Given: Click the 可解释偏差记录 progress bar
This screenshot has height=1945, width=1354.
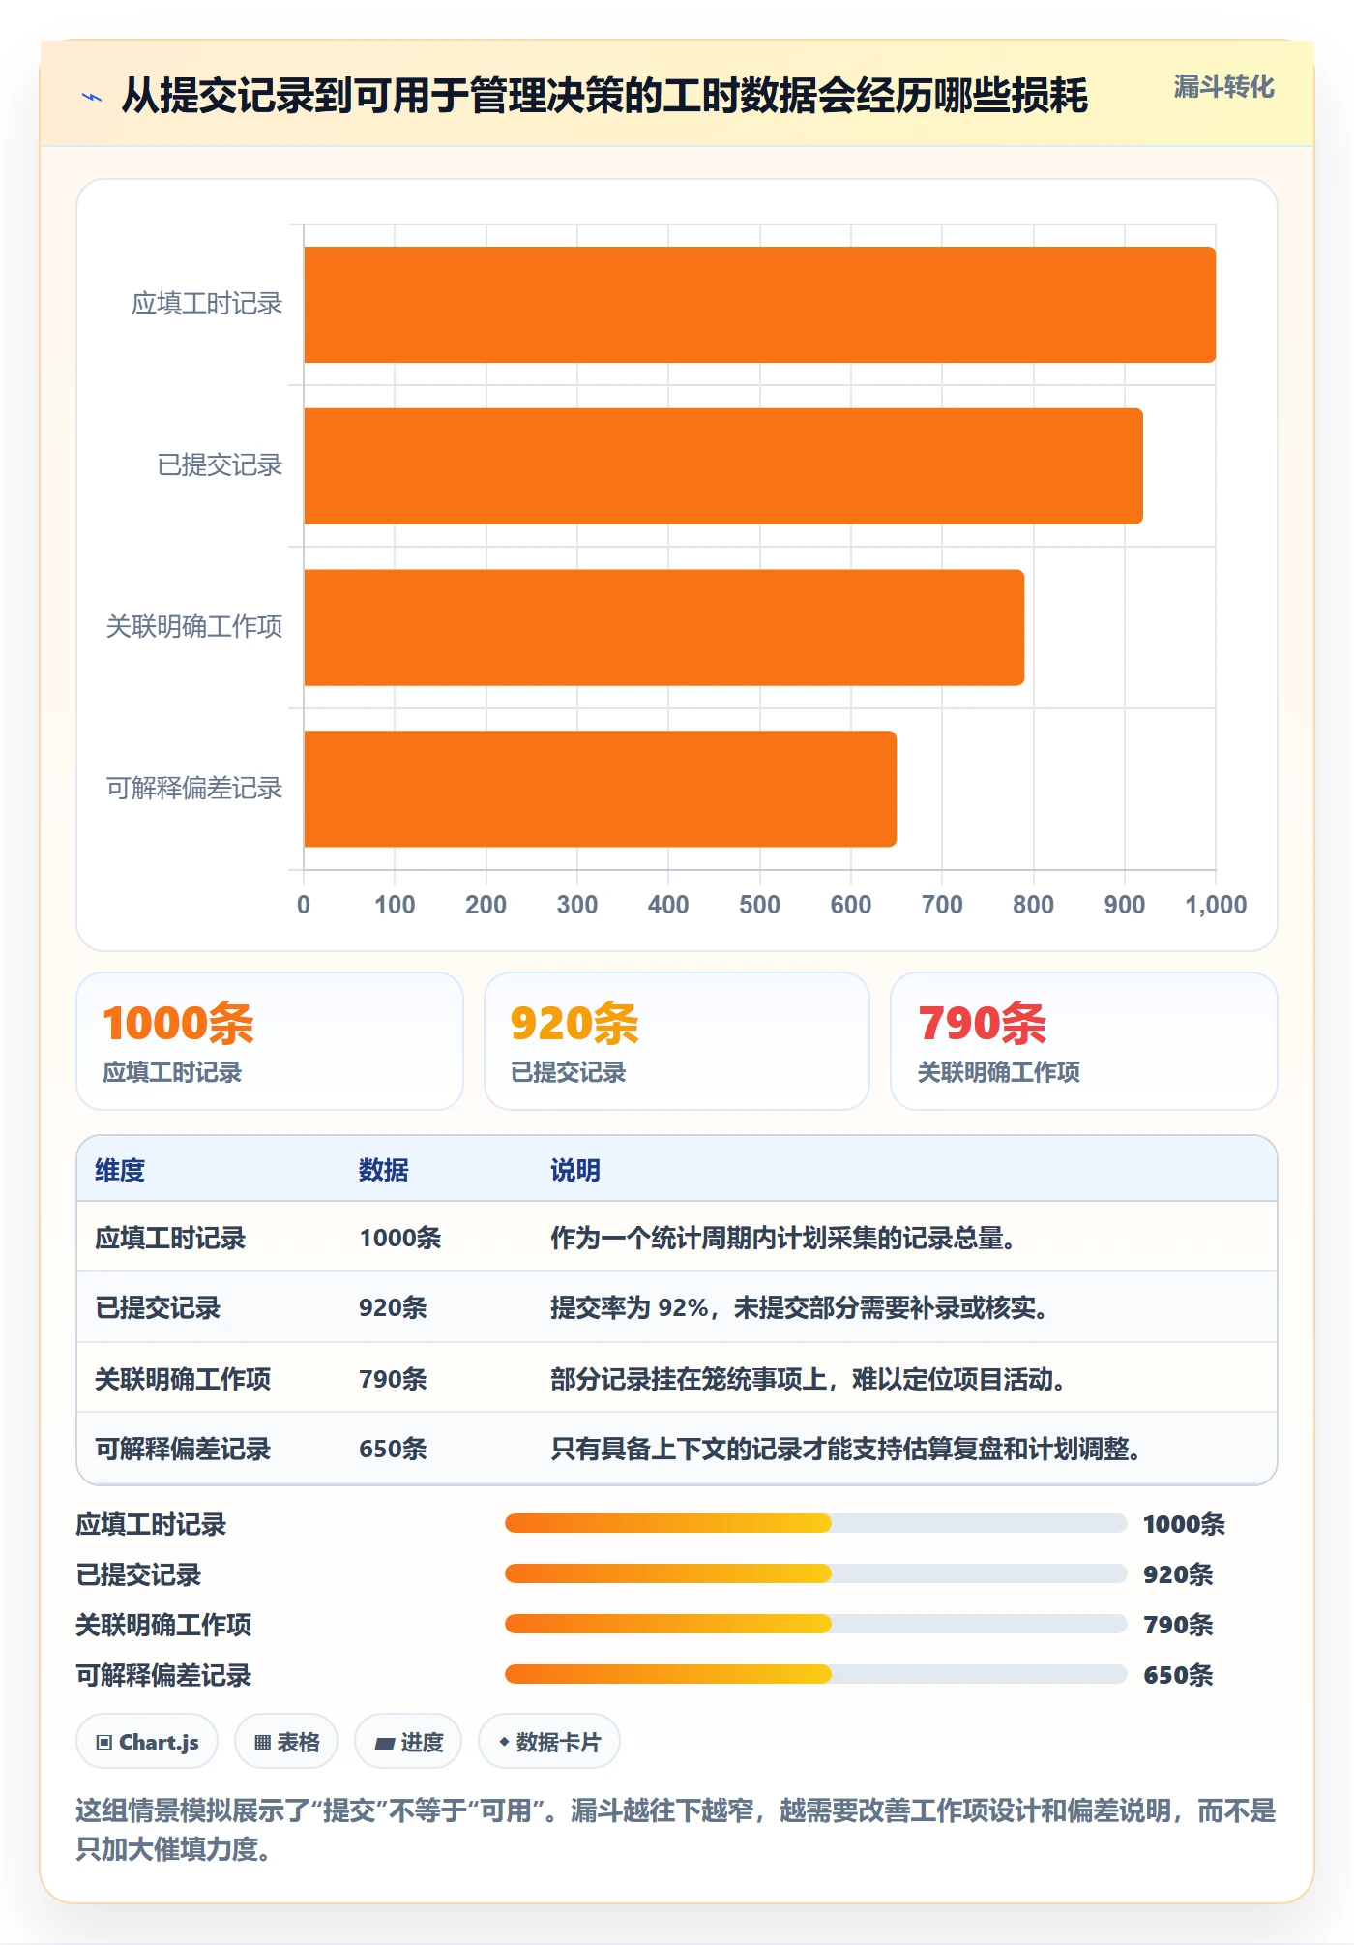Looking at the screenshot, I should 815,1674.
